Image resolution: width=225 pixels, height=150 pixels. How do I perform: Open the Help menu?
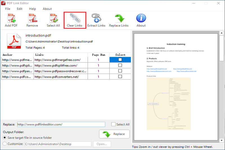click(32, 9)
